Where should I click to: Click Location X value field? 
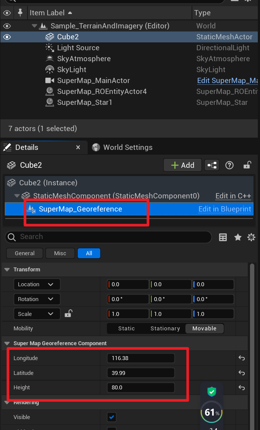tap(128, 284)
